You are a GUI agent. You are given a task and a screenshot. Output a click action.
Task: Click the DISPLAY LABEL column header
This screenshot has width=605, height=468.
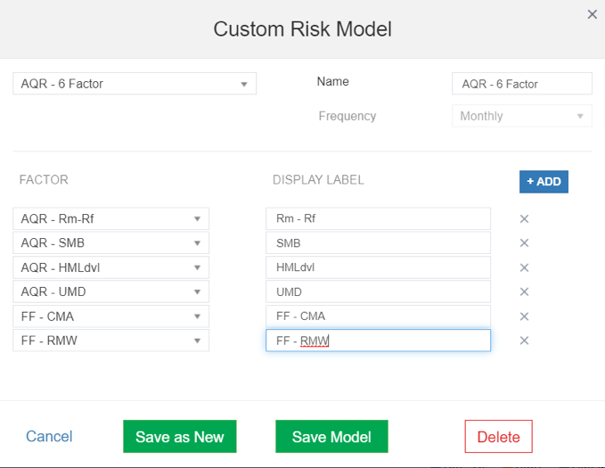[x=318, y=180]
